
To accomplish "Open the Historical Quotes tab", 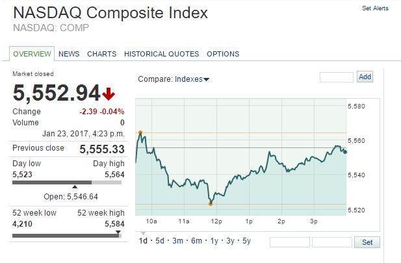I will tap(162, 54).
